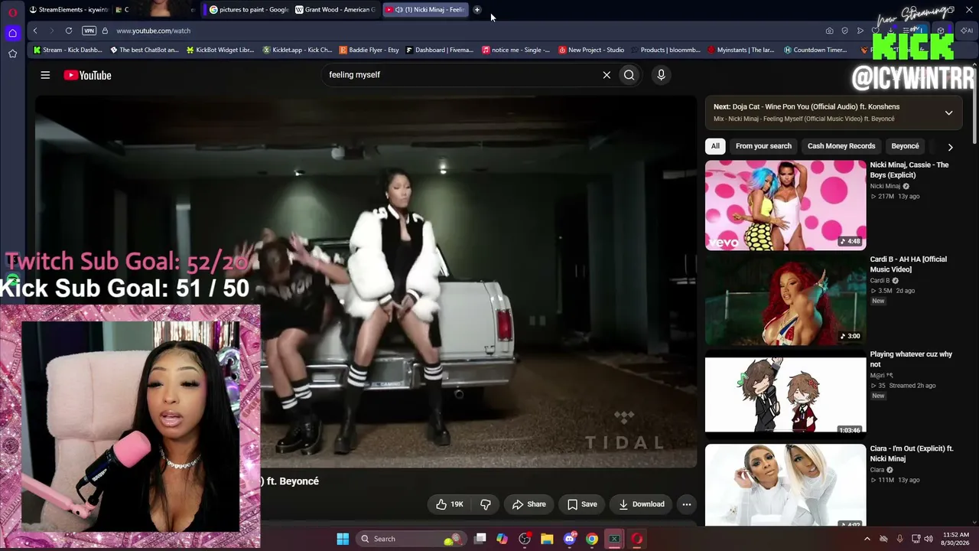Open Google Chrome from taskbar

592,539
